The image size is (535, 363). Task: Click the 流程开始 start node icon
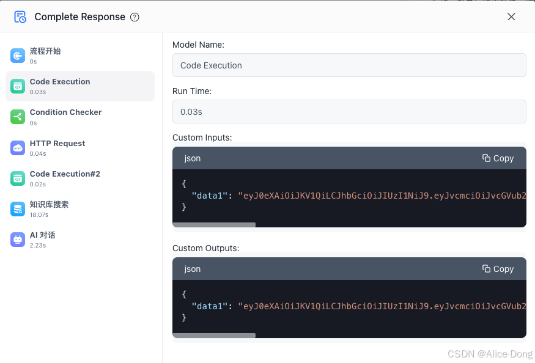(x=18, y=56)
